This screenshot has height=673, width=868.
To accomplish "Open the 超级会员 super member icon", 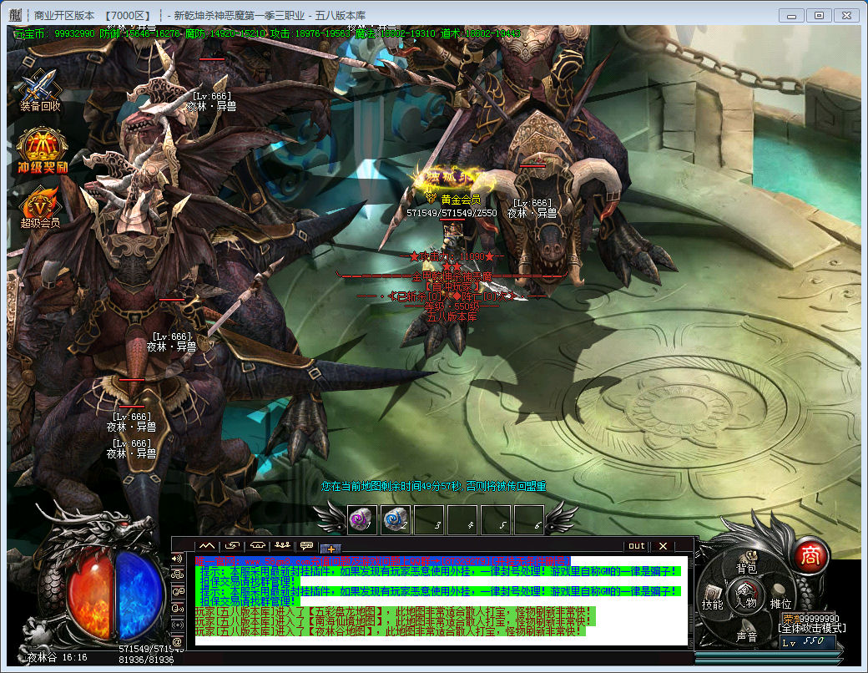I will point(40,208).
